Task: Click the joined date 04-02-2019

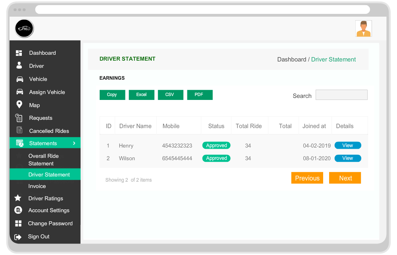Action: click(317, 146)
